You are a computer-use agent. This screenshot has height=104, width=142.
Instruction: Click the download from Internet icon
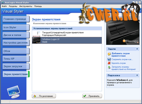(109, 67)
